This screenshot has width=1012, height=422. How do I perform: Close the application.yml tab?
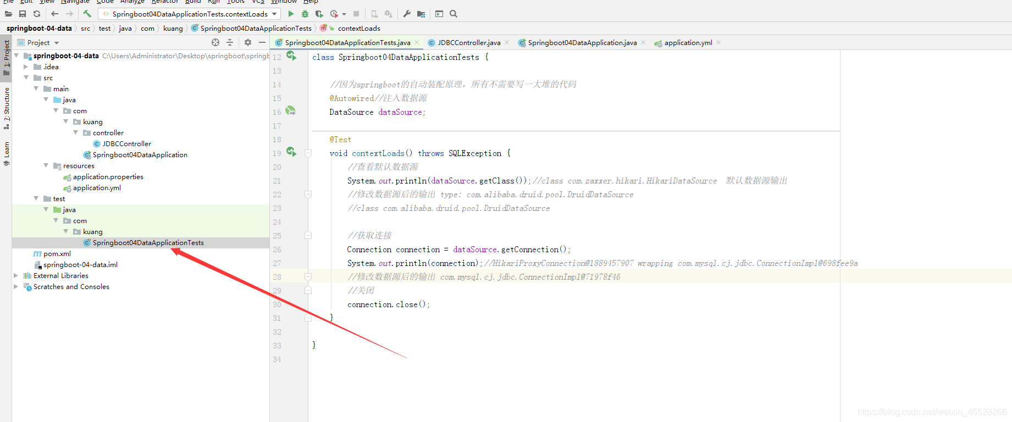click(718, 42)
